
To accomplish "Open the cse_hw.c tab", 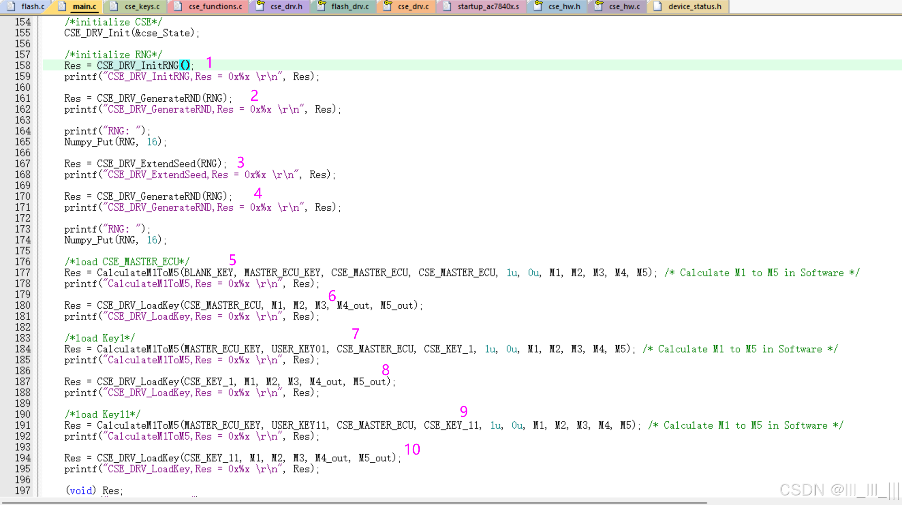I will pos(624,6).
